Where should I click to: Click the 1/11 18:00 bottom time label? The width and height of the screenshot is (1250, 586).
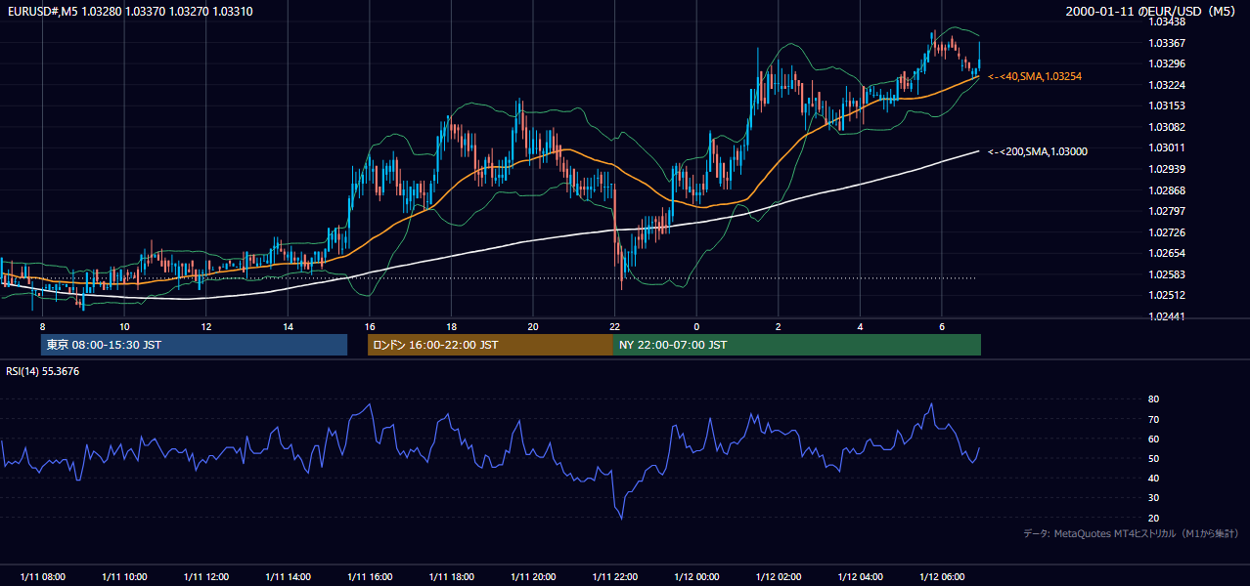click(x=451, y=576)
